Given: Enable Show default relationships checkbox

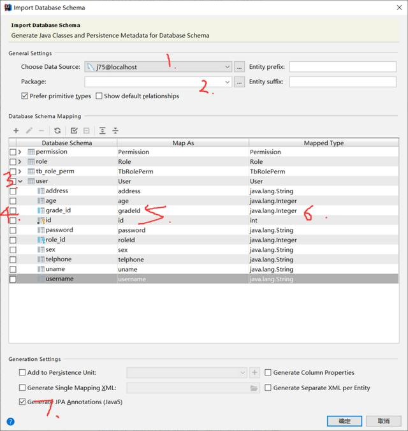Looking at the screenshot, I should coord(99,96).
